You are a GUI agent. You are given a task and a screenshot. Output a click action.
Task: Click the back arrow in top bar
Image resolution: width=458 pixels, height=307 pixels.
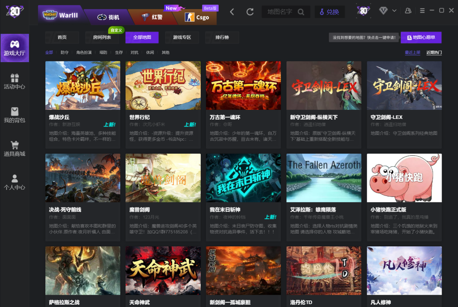point(232,12)
